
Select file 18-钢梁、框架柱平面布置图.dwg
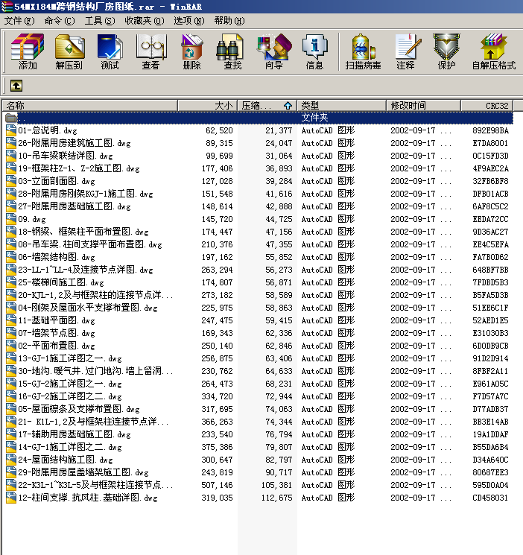click(x=83, y=232)
